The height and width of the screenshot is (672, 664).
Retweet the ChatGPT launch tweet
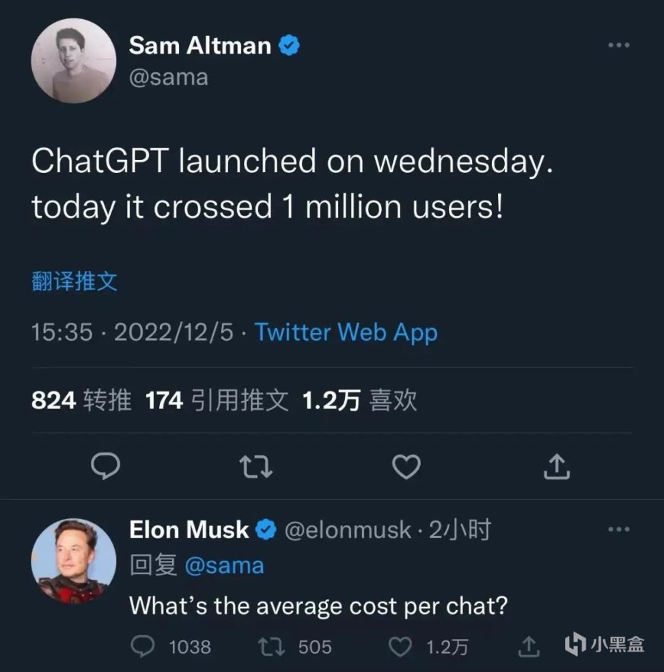257,467
